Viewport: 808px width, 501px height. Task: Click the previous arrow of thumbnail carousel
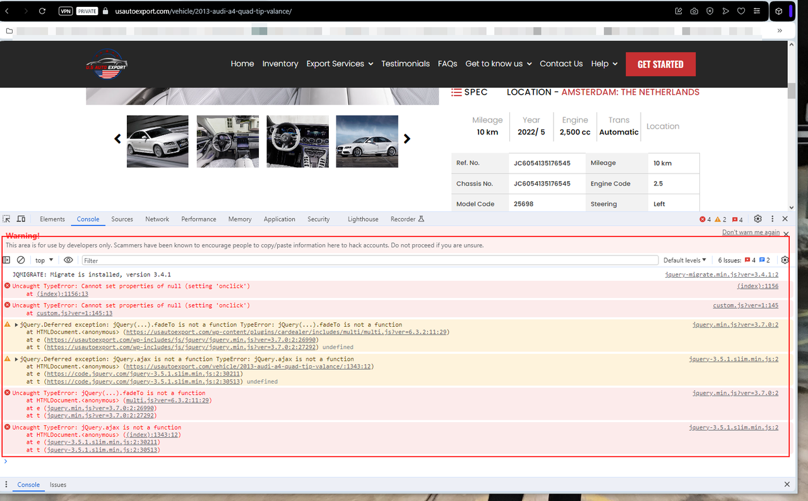point(117,139)
